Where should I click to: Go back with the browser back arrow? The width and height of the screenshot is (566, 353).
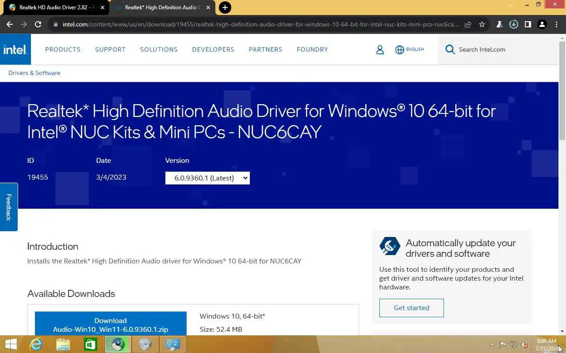(x=10, y=25)
